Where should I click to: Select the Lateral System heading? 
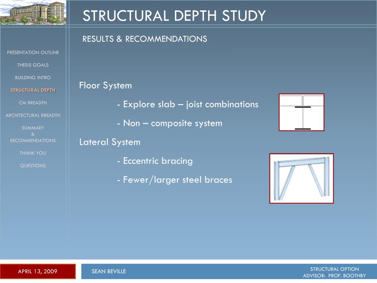coord(110,142)
